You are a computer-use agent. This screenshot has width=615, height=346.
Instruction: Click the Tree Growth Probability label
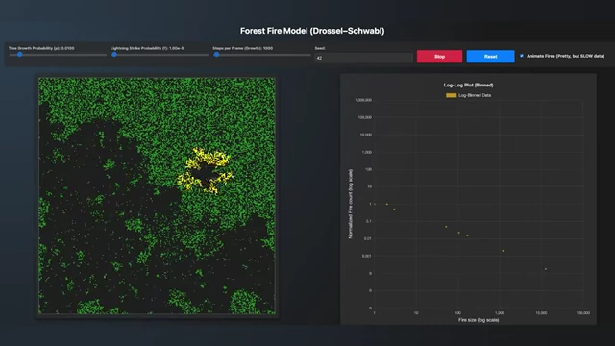[x=41, y=48]
